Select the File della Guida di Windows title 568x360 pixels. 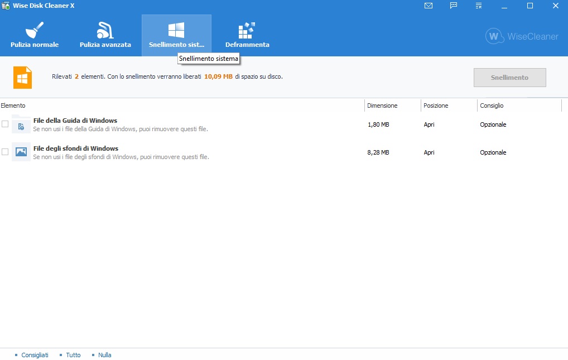(x=75, y=121)
